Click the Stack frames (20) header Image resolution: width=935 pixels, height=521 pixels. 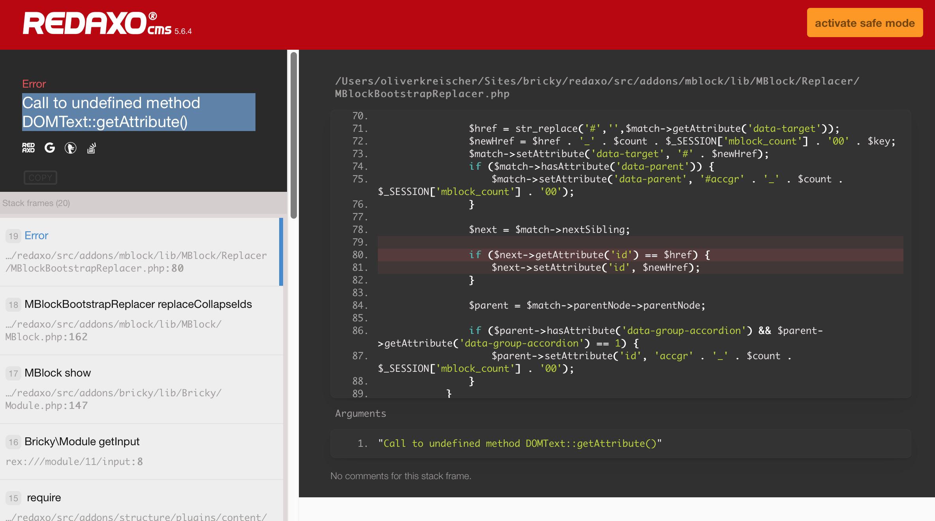[36, 203]
